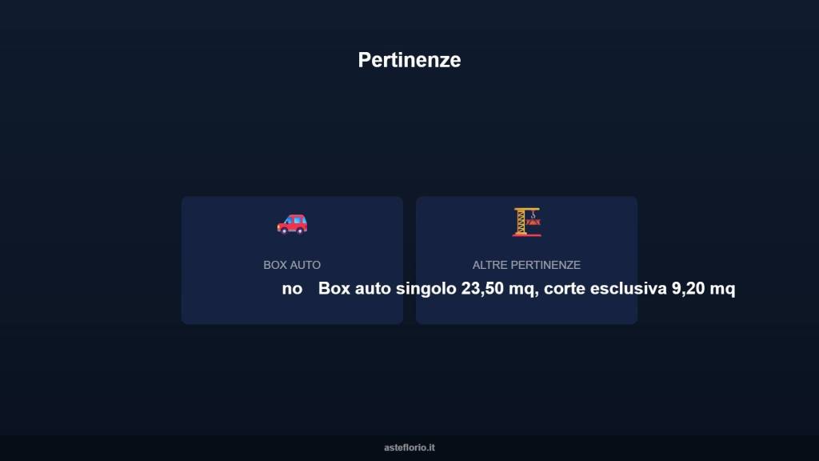The height and width of the screenshot is (461, 819).
Task: Click the red car icon
Action: 292,223
